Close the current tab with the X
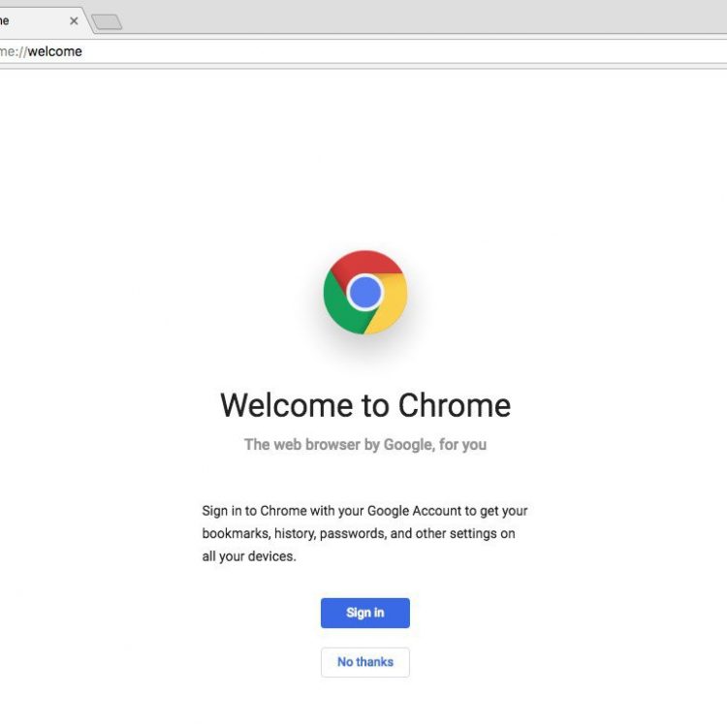The width and height of the screenshot is (727, 727). pyautogui.click(x=74, y=20)
